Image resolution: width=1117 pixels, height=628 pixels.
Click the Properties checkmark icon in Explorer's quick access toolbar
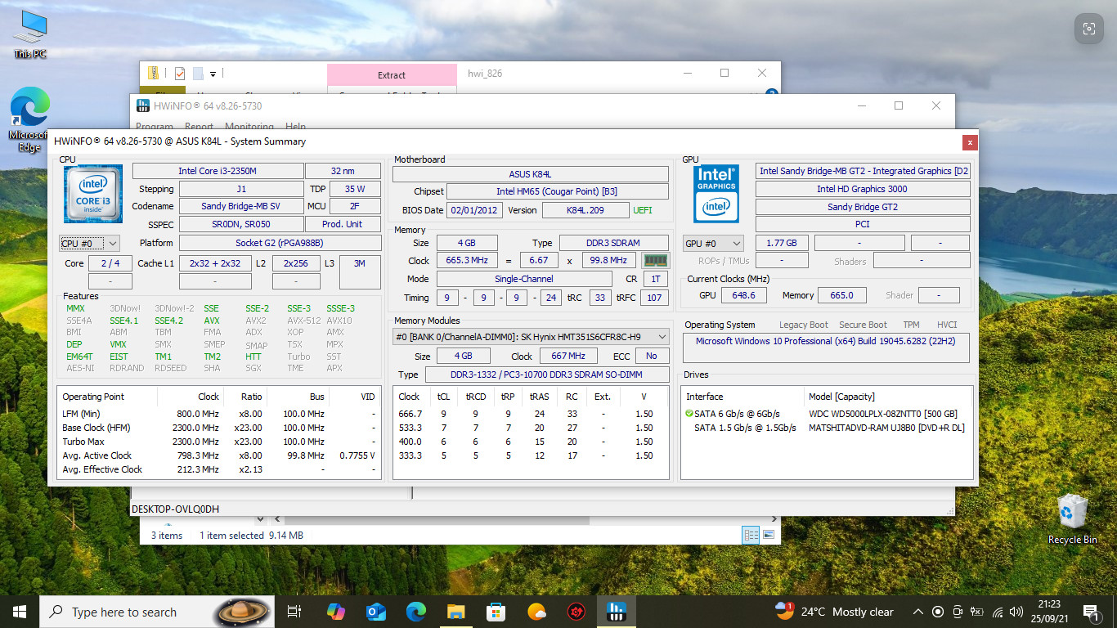pos(180,74)
